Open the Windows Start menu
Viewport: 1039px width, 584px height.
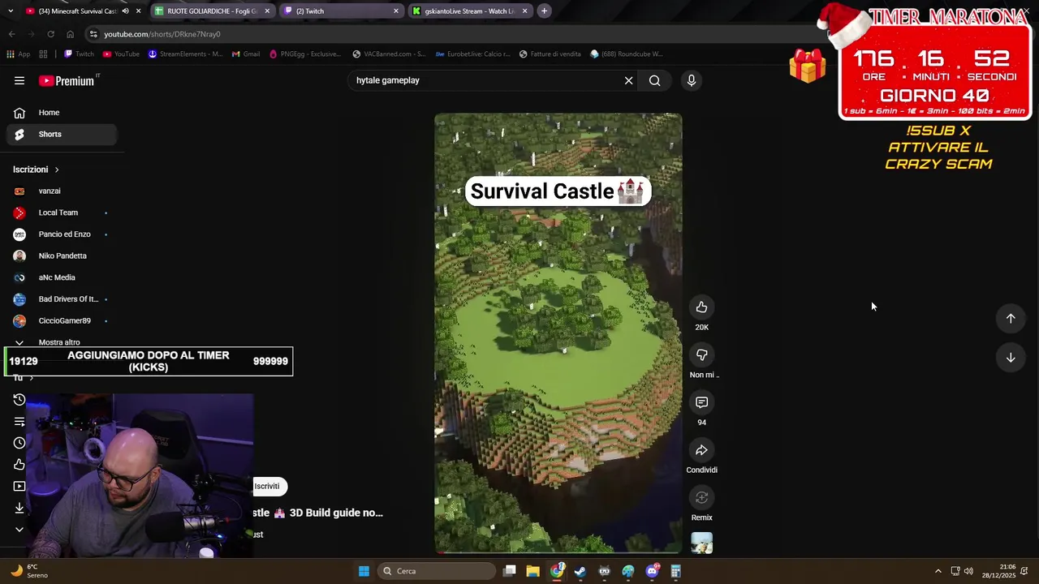pyautogui.click(x=364, y=571)
